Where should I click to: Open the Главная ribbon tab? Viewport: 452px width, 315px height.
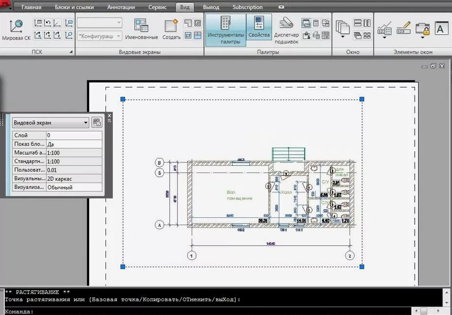pyautogui.click(x=31, y=7)
